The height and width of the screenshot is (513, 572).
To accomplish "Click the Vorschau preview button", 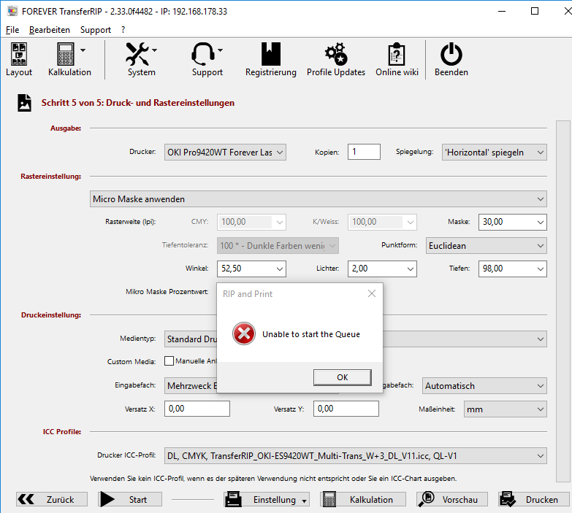I will [452, 500].
